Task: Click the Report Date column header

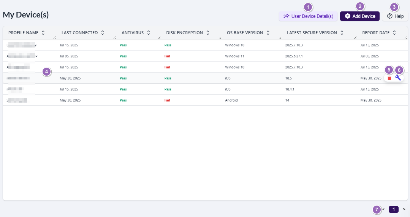Action: [376, 33]
